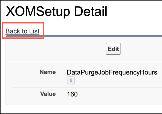Click the blue info icon under Name

(71, 80)
